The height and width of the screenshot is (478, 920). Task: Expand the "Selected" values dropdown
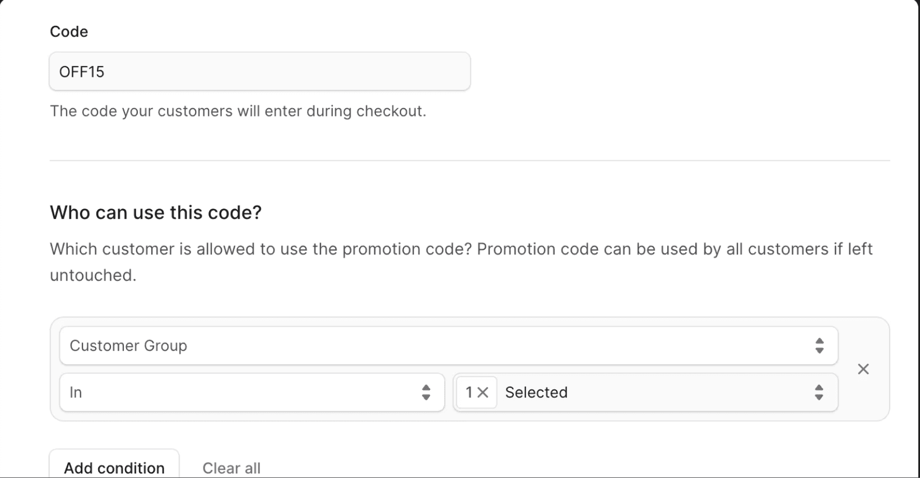[x=656, y=392]
